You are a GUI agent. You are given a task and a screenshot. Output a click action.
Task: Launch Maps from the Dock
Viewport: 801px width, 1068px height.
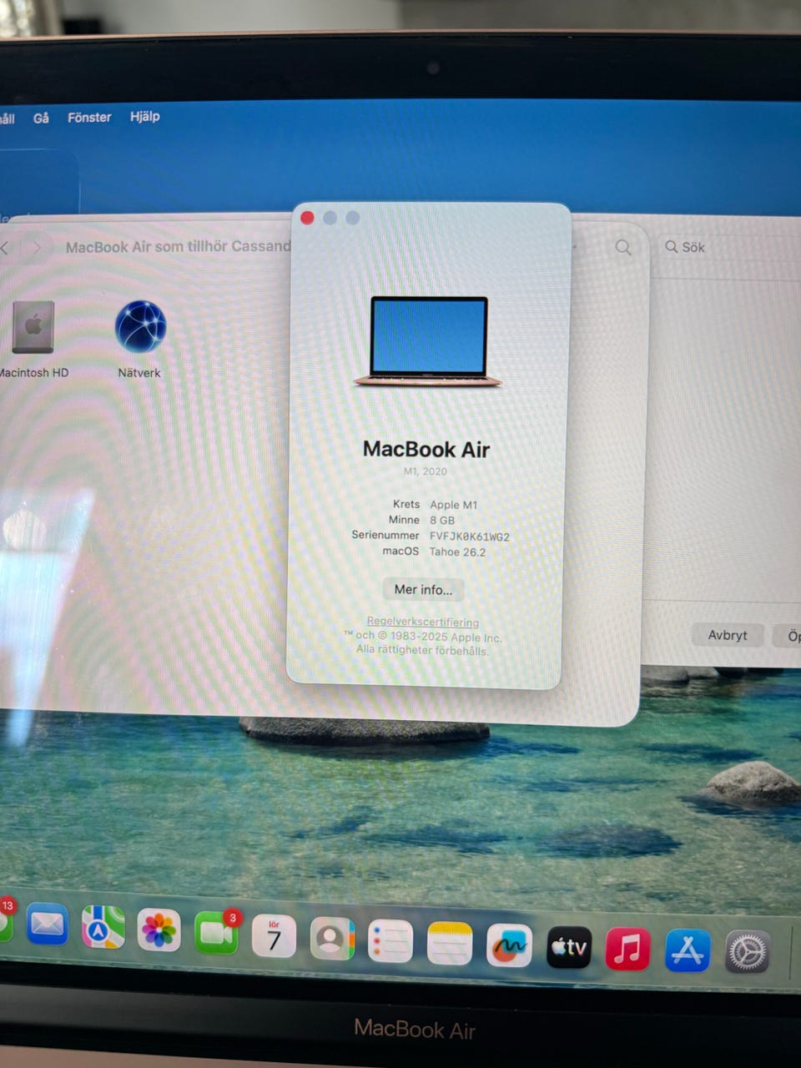pos(103,927)
